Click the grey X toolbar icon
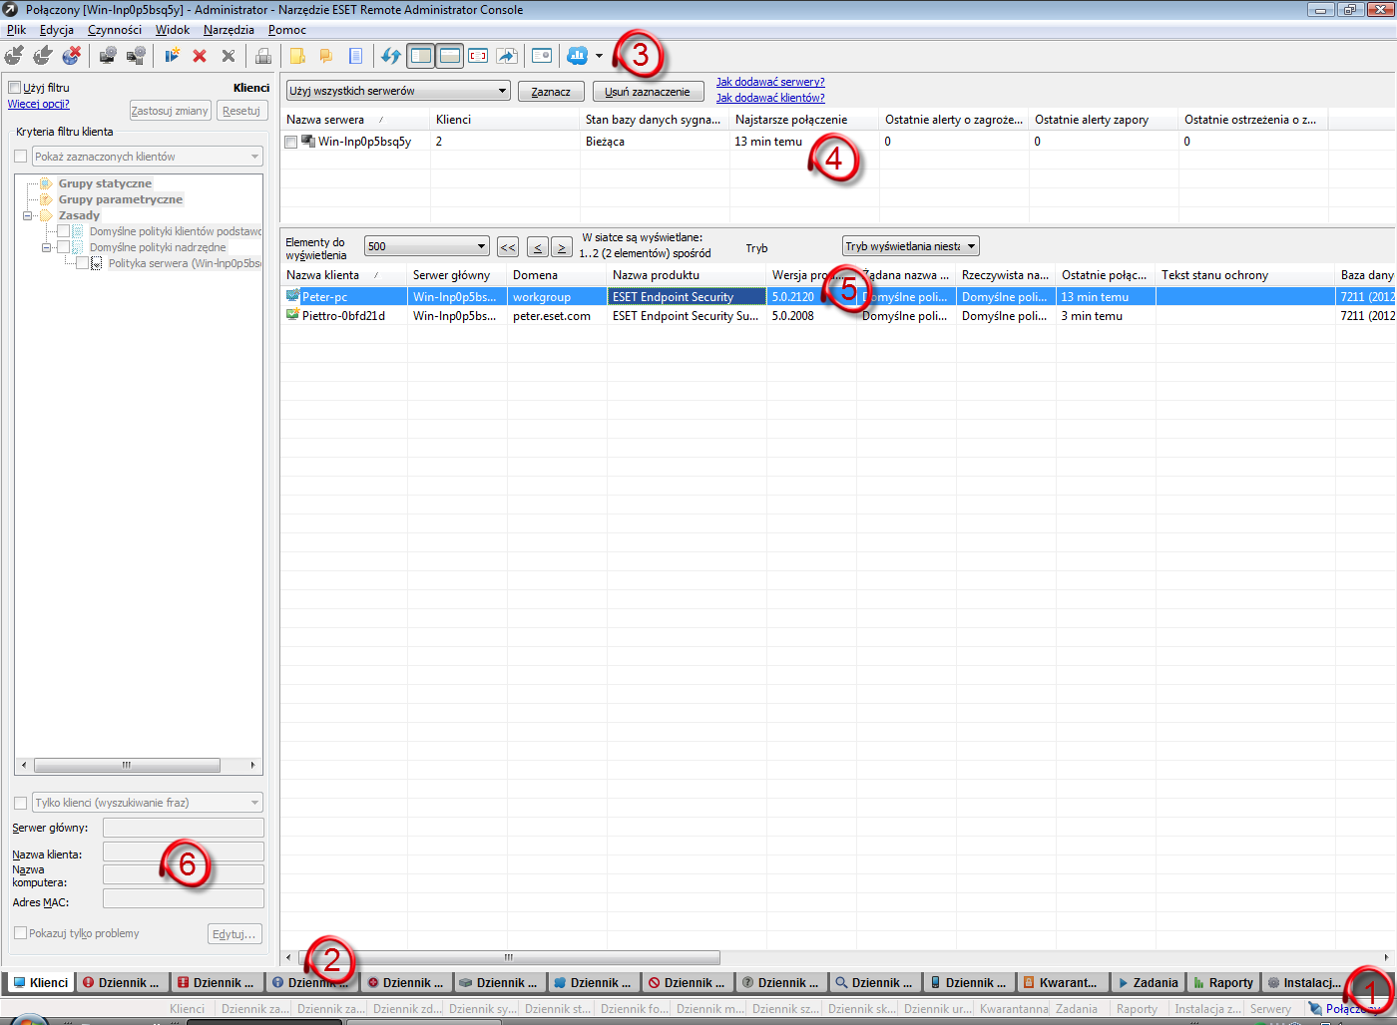The height and width of the screenshot is (1025, 1397). 229,56
